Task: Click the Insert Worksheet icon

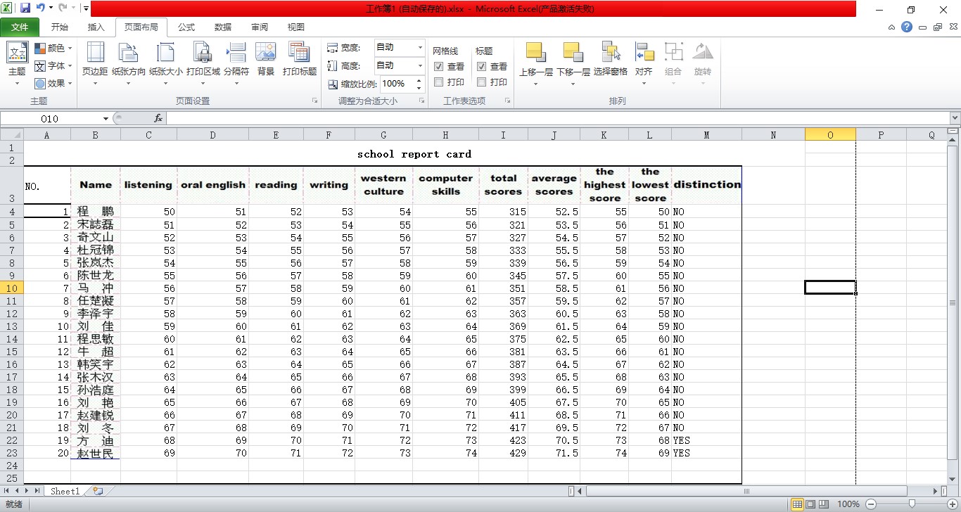Action: [x=98, y=491]
